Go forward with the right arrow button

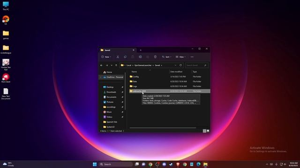pos(107,65)
